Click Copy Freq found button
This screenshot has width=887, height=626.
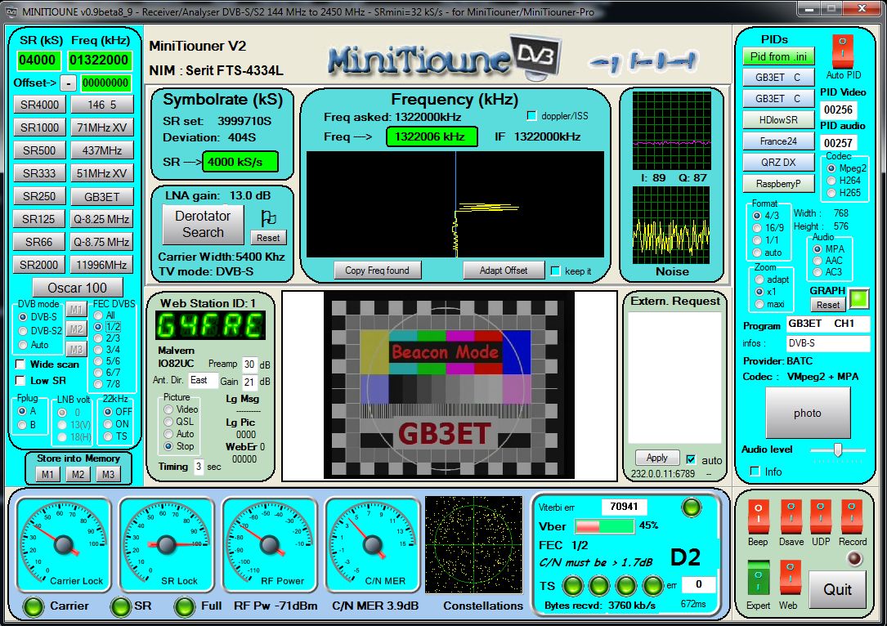[377, 271]
